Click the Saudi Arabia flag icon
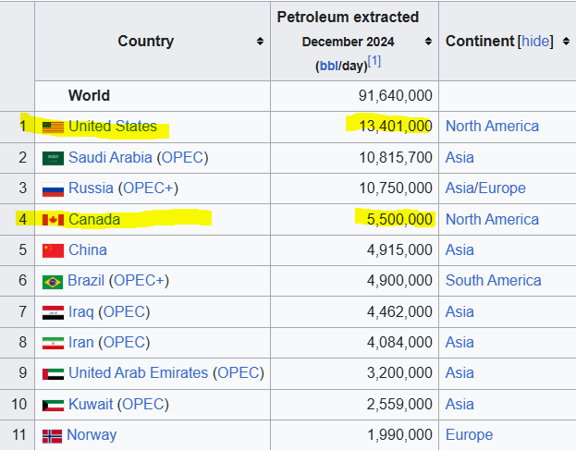The image size is (576, 450). coord(53,158)
